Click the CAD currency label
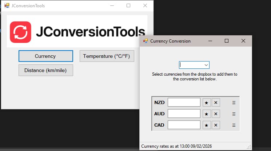271x151 pixels. pos(159,125)
